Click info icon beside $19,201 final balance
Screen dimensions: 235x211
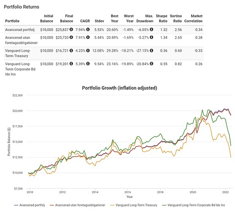coord(71,64)
